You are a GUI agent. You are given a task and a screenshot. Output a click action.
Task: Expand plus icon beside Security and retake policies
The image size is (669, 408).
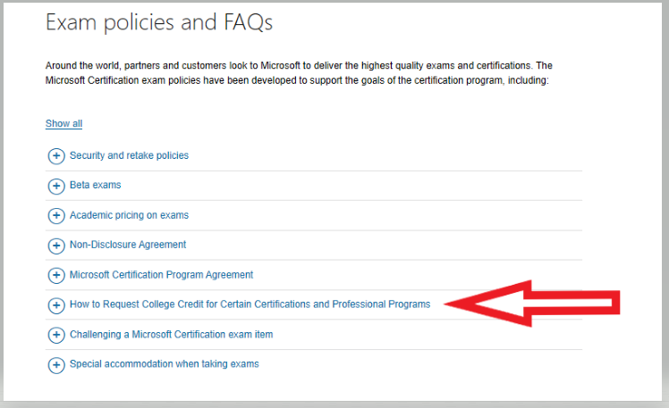pos(56,156)
